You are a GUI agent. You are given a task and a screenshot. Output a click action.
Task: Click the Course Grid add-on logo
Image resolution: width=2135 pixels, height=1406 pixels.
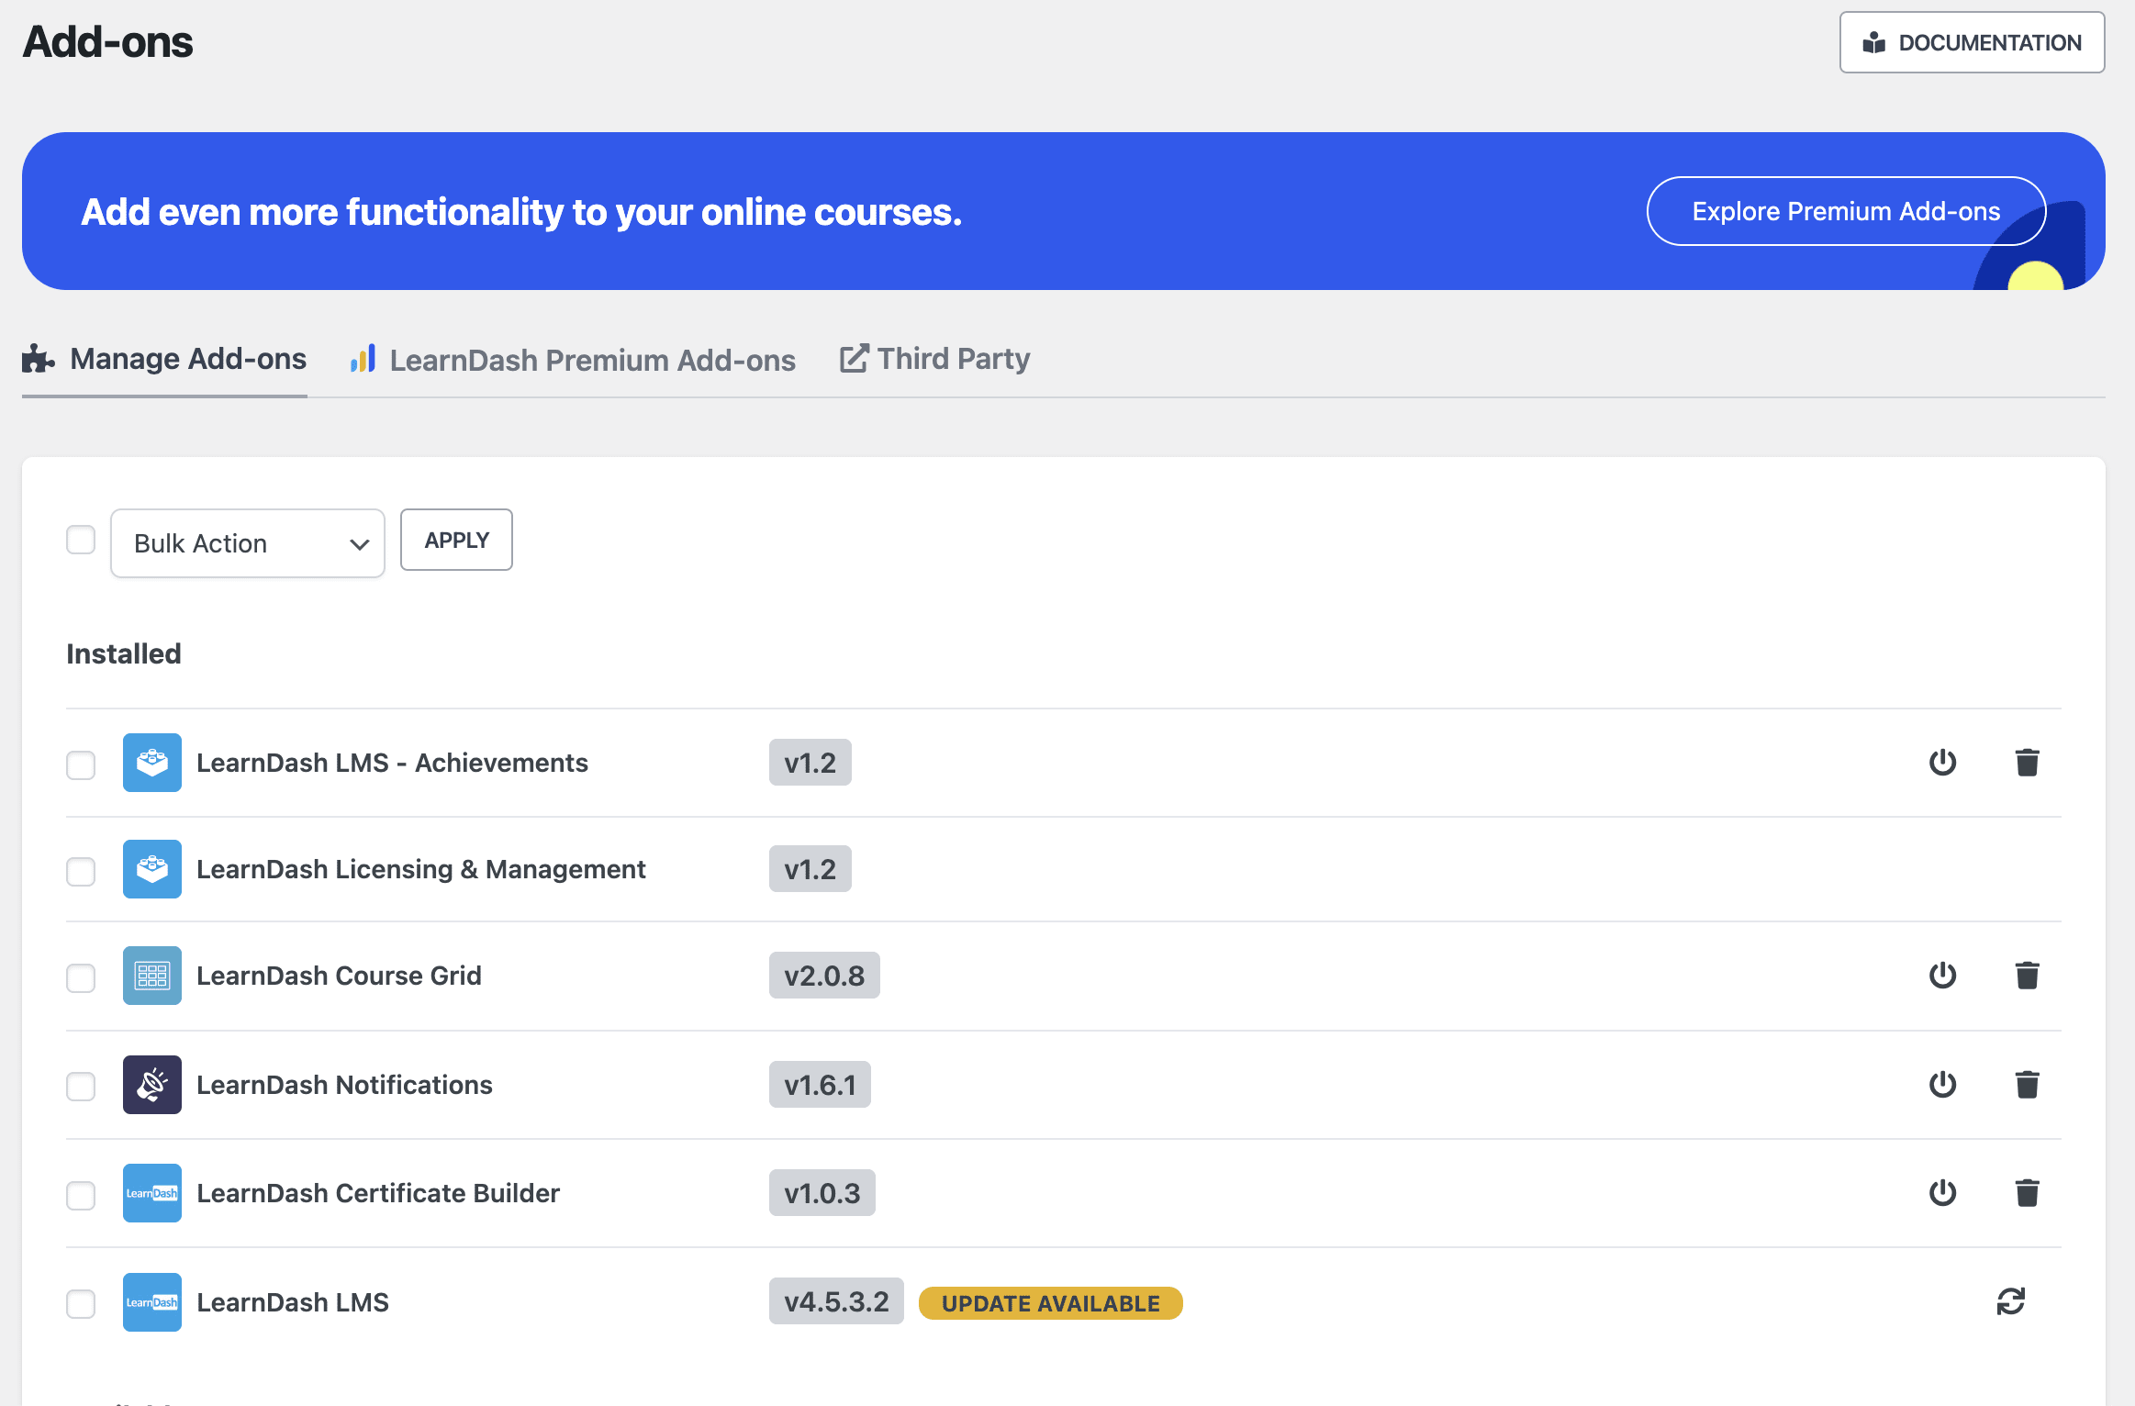[152, 976]
